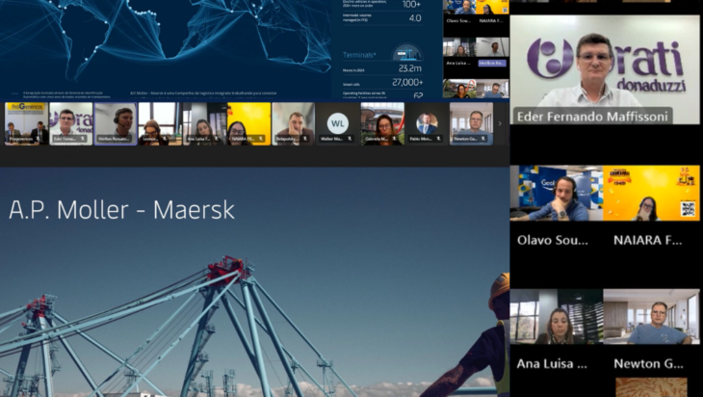Click the A.P. Moller - Maersk slide title
703x397 pixels.
point(121,209)
